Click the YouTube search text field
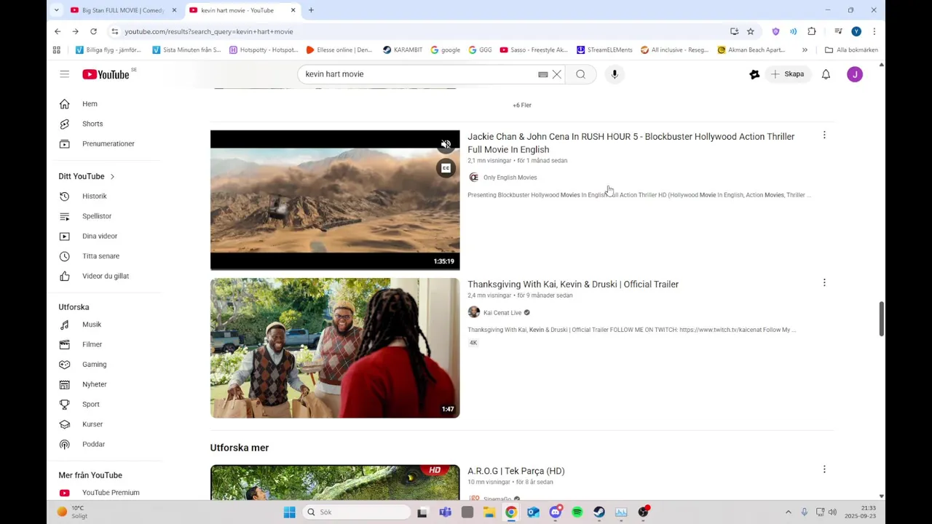Image resolution: width=932 pixels, height=524 pixels. click(419, 74)
